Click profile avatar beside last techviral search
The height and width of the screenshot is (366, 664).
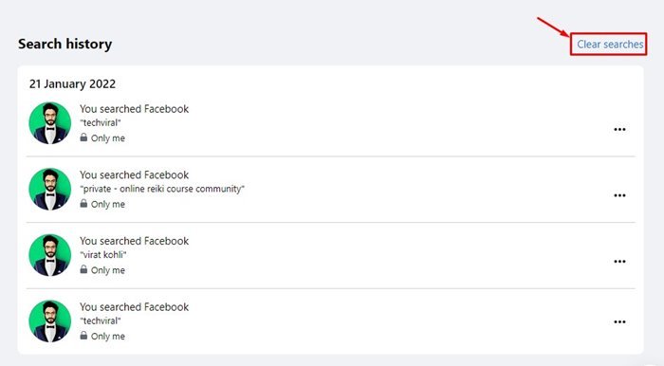50,321
